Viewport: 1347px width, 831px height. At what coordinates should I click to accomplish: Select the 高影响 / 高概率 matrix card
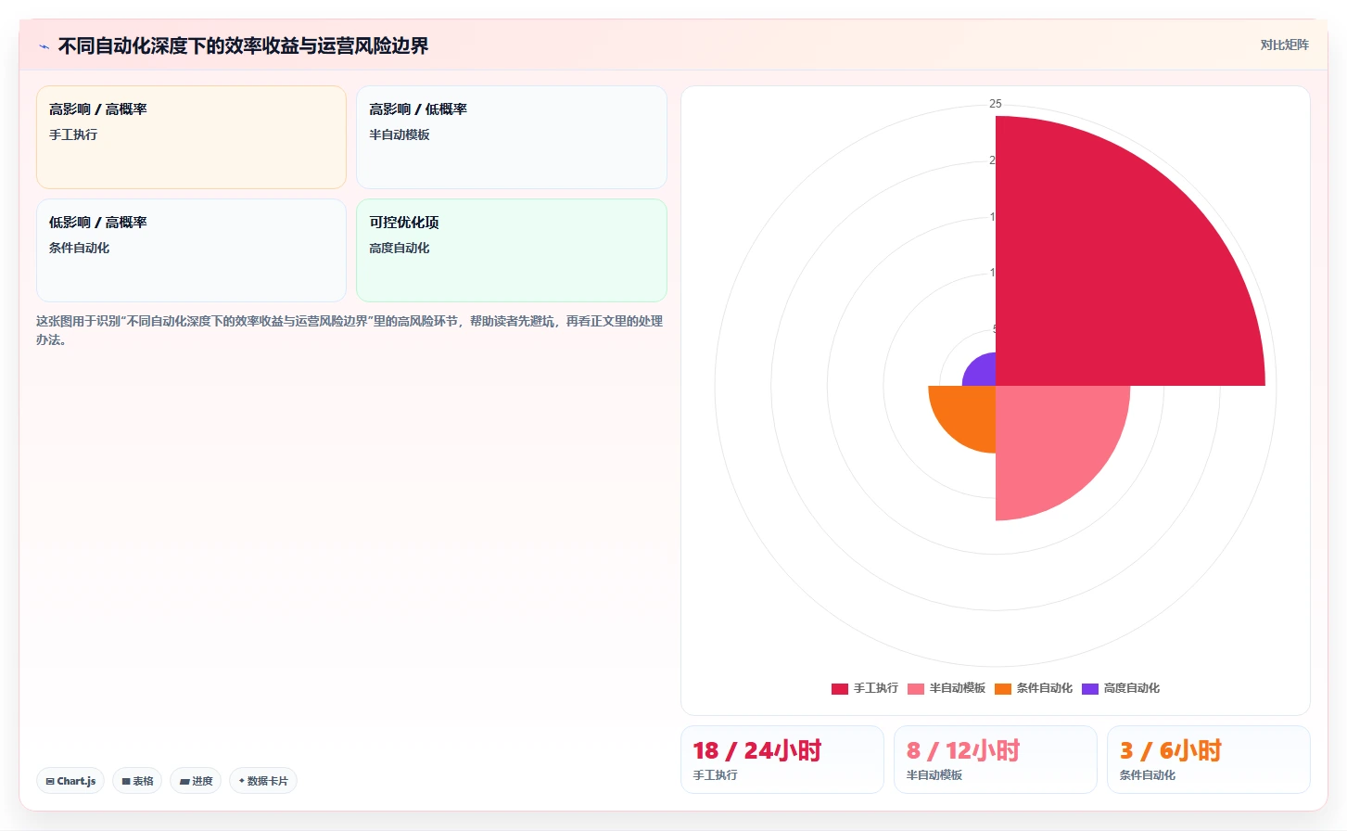click(191, 137)
